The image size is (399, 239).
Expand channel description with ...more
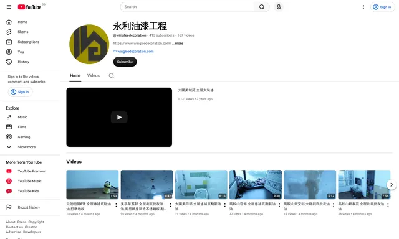178,44
